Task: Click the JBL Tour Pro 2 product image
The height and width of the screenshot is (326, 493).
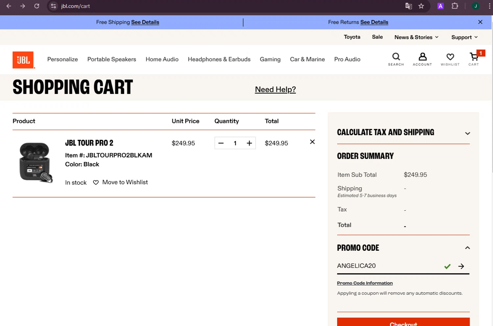Action: pos(35,162)
